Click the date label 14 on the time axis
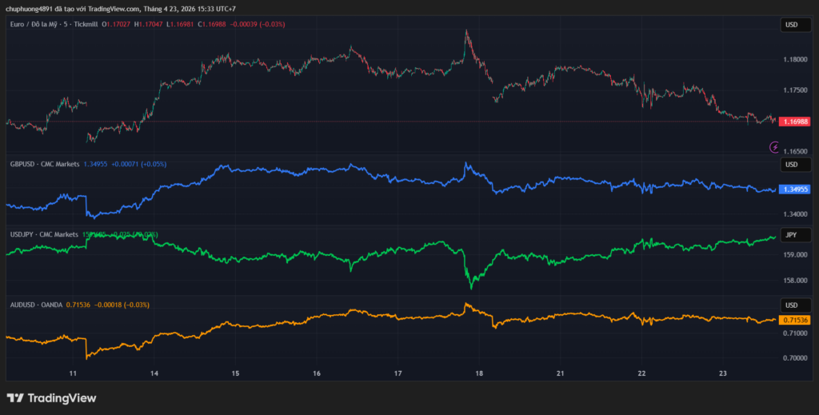Viewport: 819px width, 415px height. point(154,373)
